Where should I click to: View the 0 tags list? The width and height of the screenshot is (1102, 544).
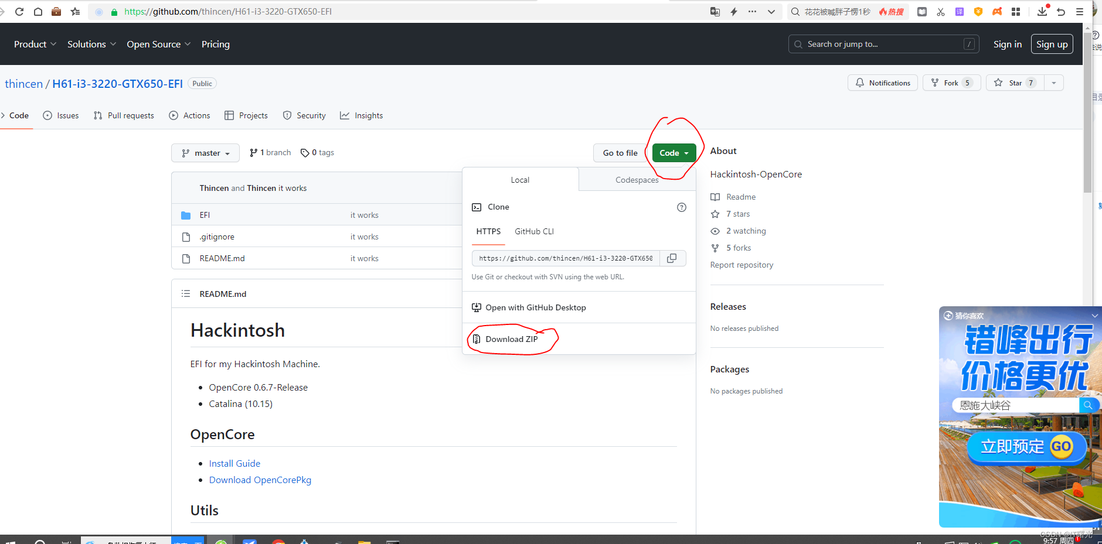point(317,153)
